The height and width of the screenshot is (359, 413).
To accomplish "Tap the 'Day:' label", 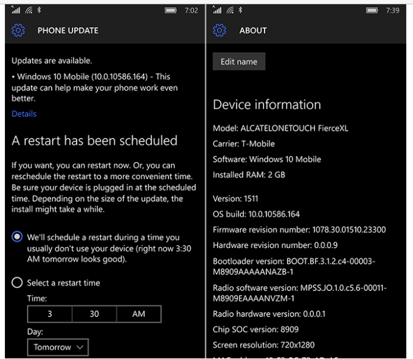I will pos(35,332).
